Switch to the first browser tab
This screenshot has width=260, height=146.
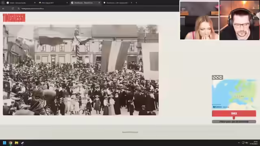point(20,3)
